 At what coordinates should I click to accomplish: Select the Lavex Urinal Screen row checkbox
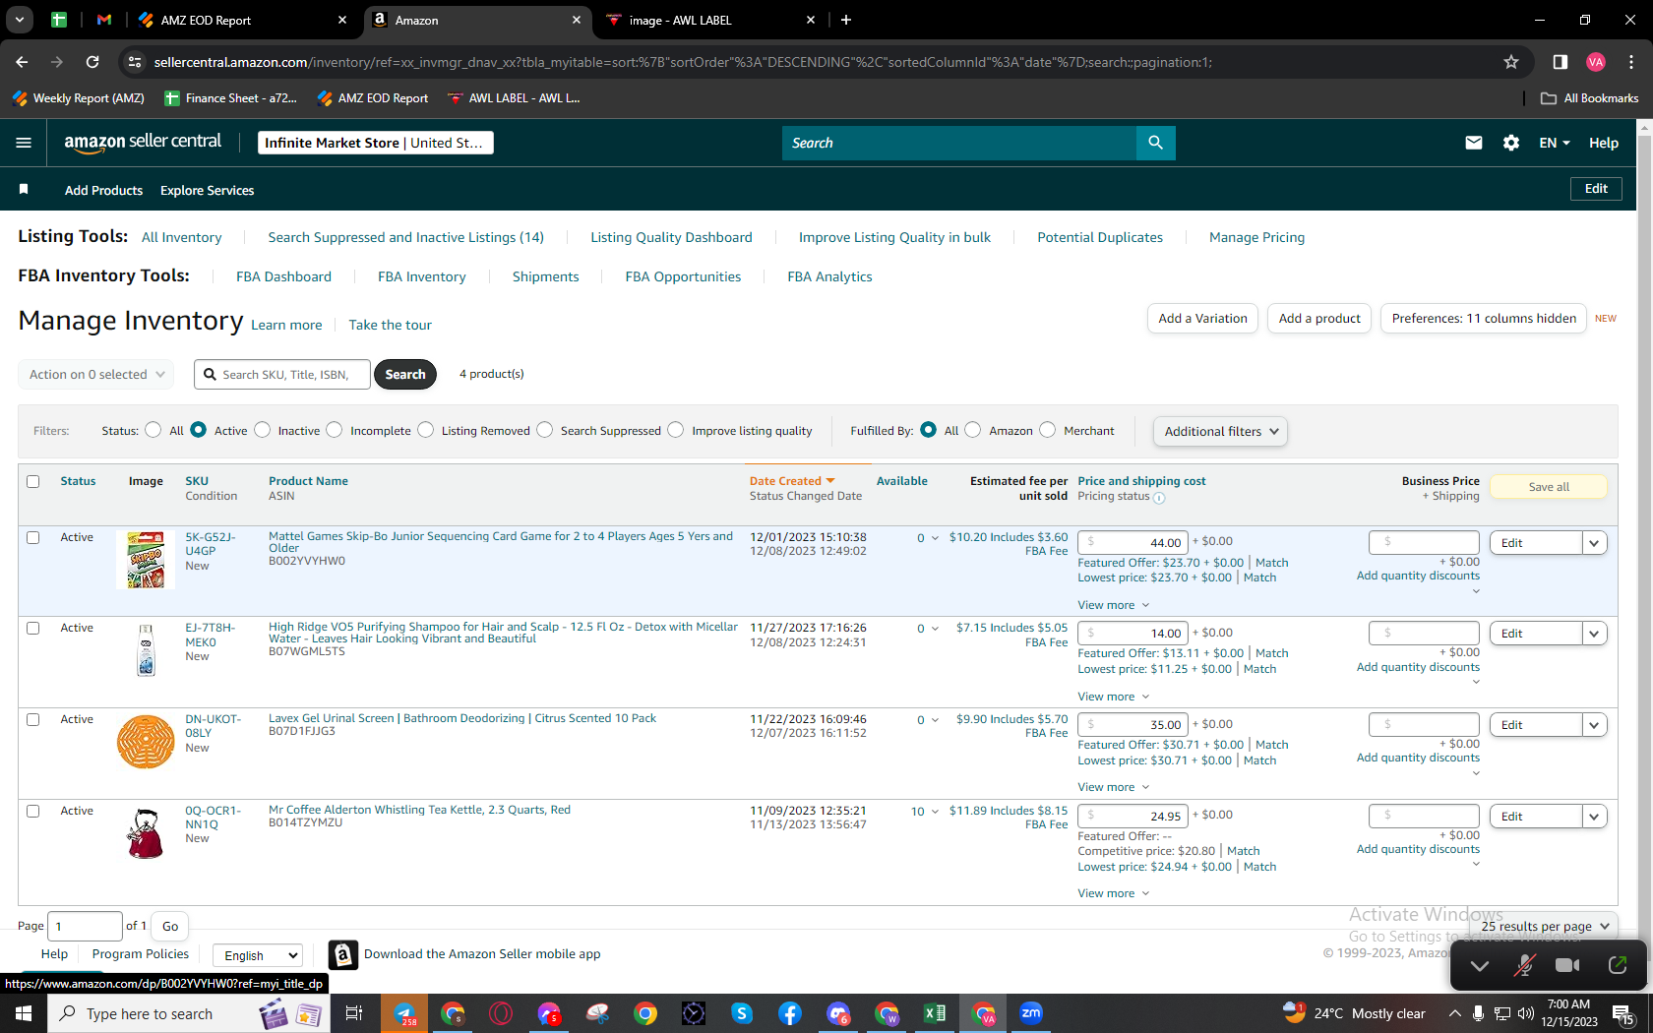(33, 719)
